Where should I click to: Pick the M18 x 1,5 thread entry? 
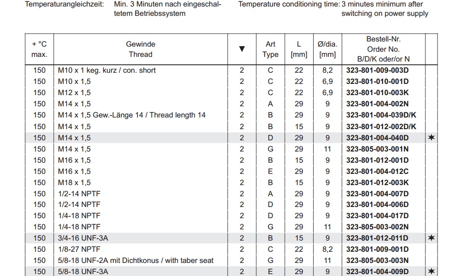pyautogui.click(x=74, y=183)
